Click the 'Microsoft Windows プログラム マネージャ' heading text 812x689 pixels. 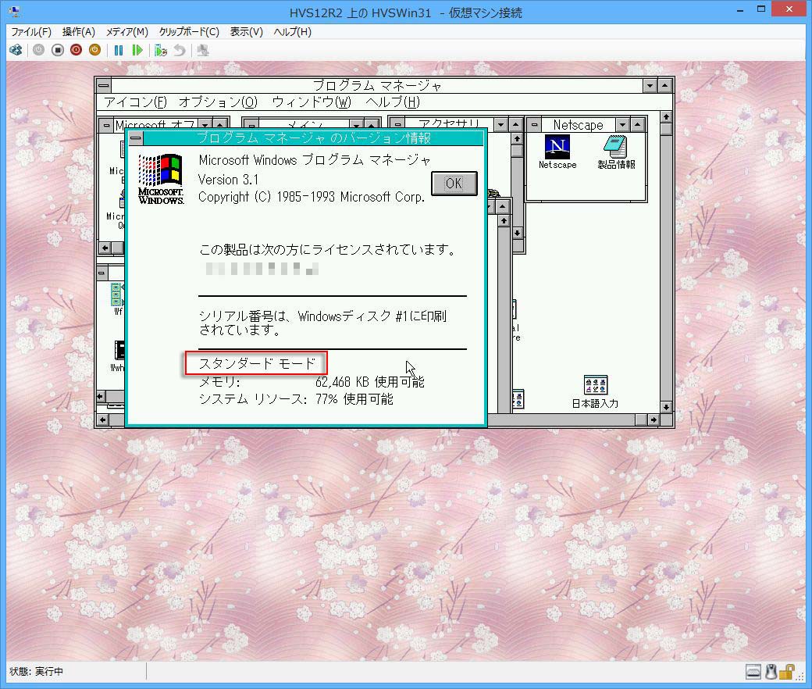(315, 160)
